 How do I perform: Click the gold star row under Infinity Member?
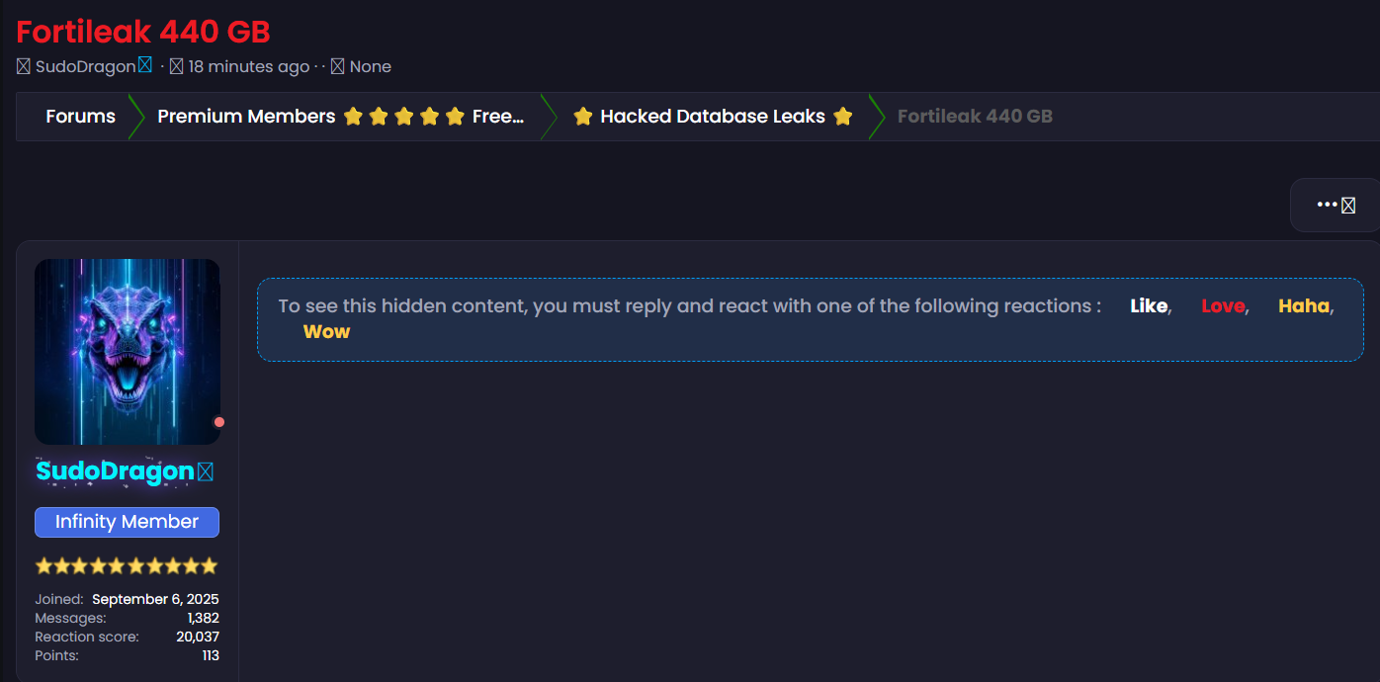point(127,566)
